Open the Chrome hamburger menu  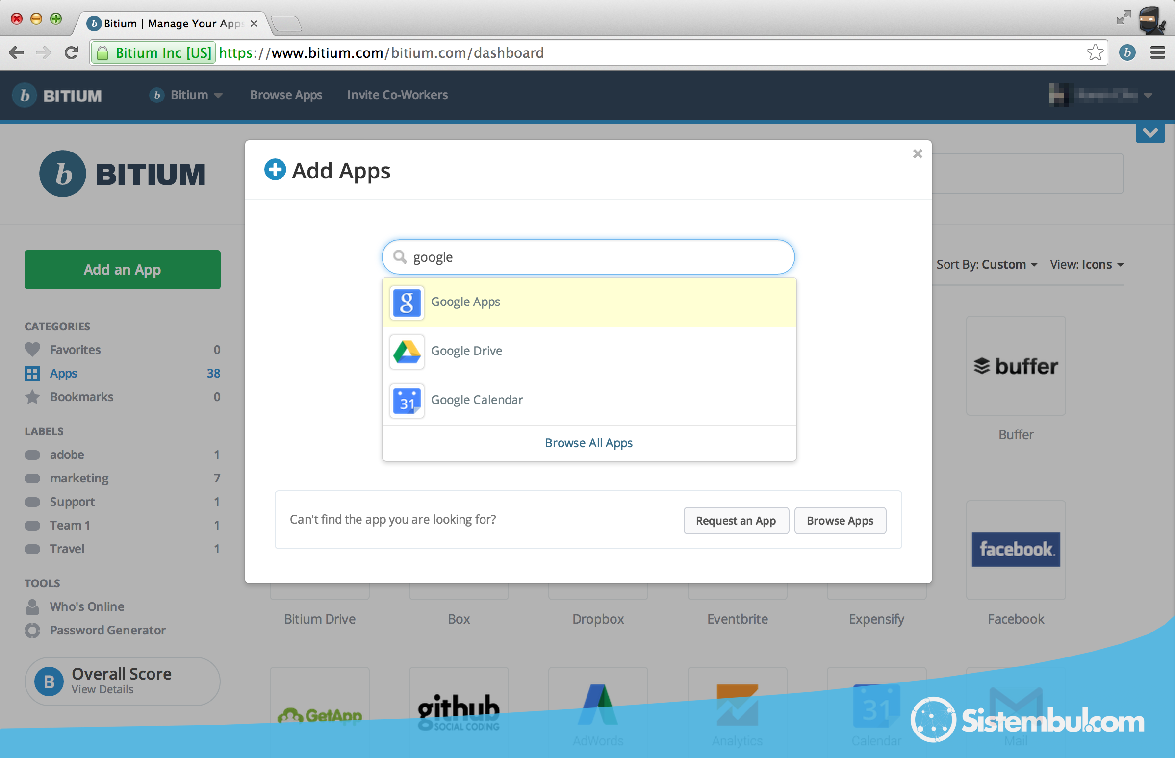coord(1157,52)
